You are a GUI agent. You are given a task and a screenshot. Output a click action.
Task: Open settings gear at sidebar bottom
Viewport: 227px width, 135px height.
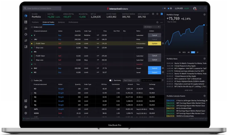point(26,113)
